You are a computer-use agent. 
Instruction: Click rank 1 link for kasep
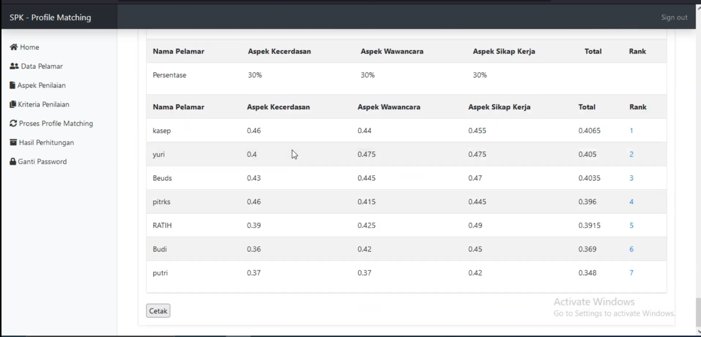[x=631, y=130]
